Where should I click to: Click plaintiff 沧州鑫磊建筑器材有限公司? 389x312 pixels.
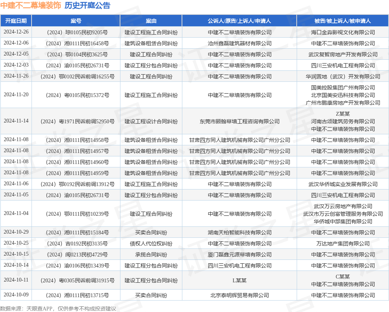[x=240, y=43]
